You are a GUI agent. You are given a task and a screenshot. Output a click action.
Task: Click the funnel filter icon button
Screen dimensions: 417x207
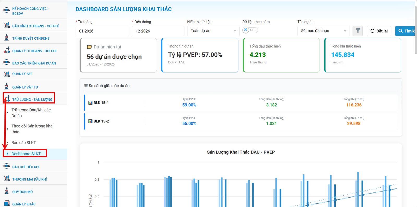pyautogui.click(x=358, y=31)
